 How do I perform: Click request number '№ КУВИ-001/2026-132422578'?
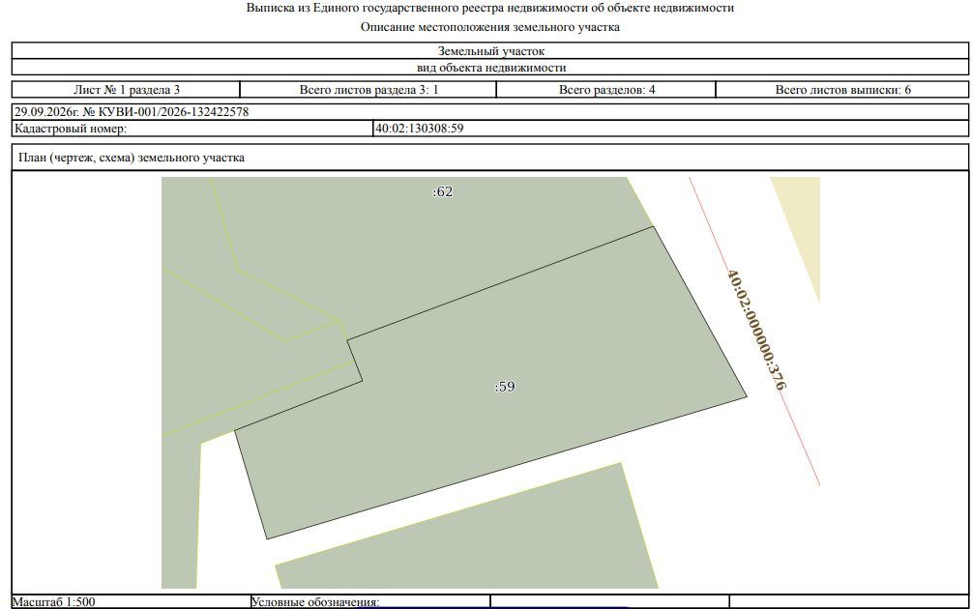[165, 112]
